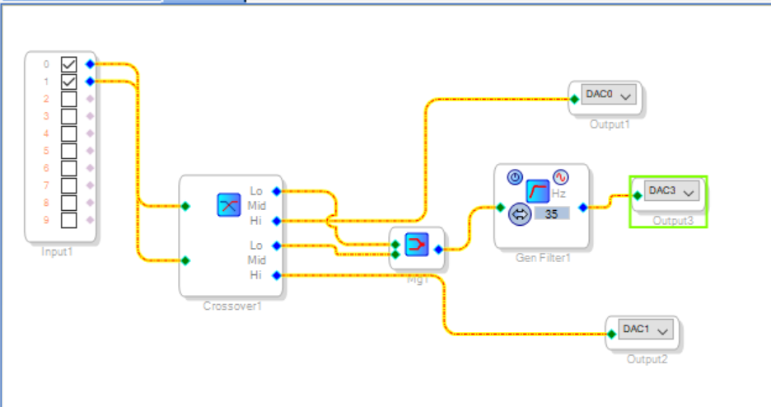This screenshot has width=771, height=407.
Task: Click Crossover1 lower green input pin
Action: click(185, 260)
